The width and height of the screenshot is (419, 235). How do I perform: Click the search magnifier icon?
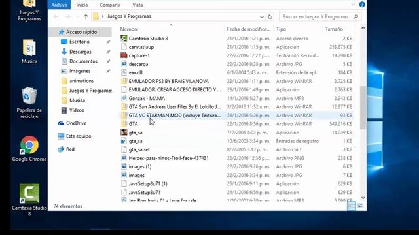(x=355, y=17)
